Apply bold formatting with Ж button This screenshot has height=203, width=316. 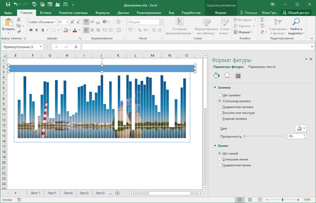pos(31,30)
